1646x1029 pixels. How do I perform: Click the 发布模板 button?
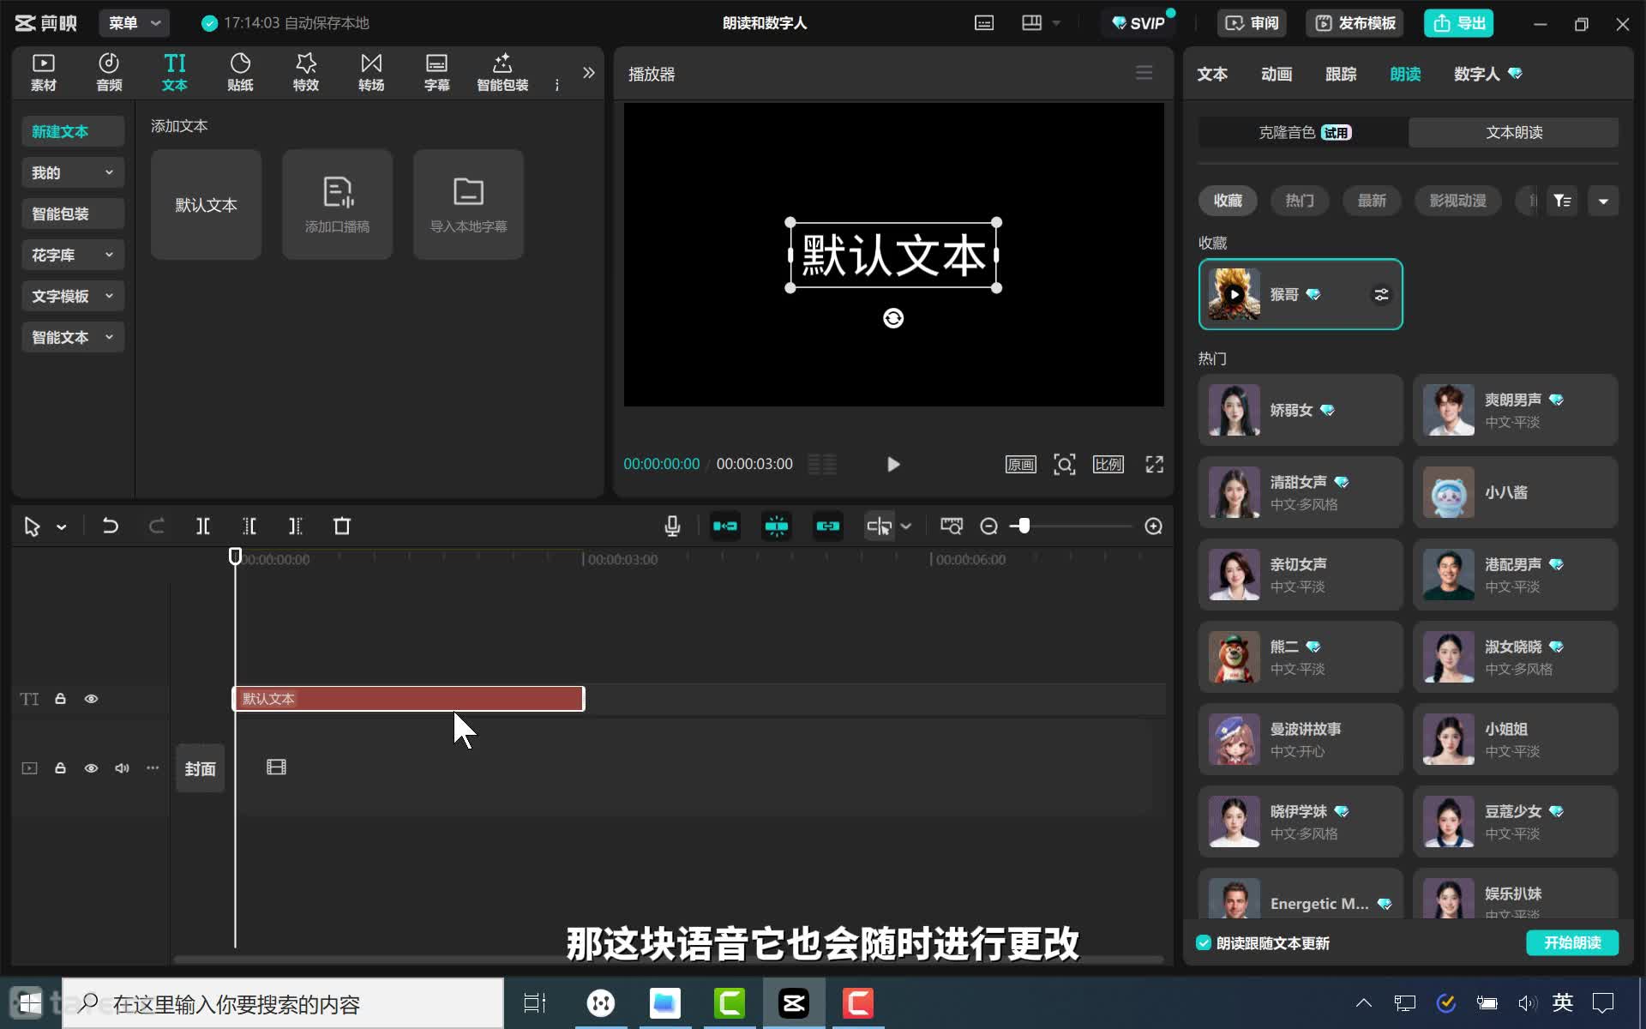(1356, 23)
